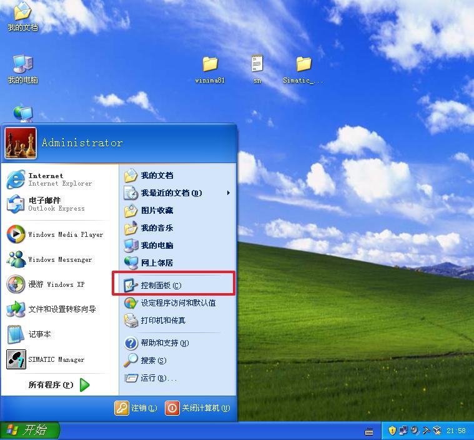The image size is (474, 440).
Task: Expand the 所有程序 programs list
Action: 59,384
